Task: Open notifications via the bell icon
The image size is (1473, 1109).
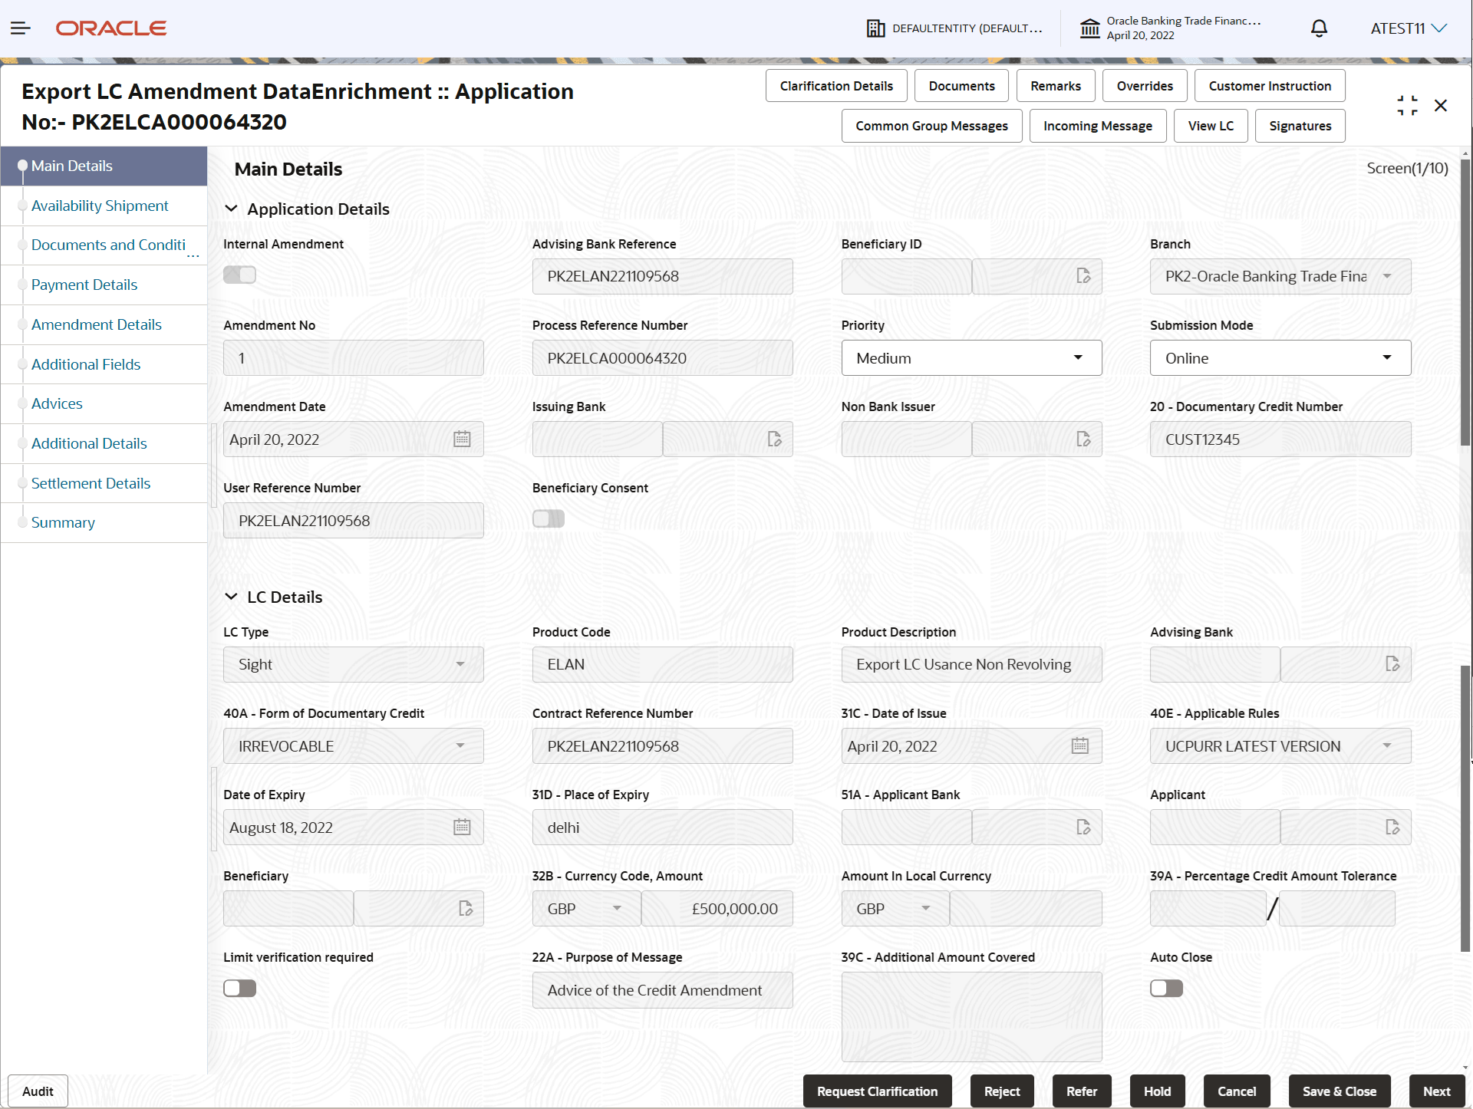Action: [1319, 28]
